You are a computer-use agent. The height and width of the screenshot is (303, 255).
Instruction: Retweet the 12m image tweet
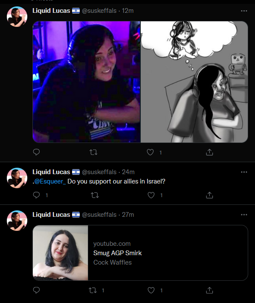click(x=93, y=152)
